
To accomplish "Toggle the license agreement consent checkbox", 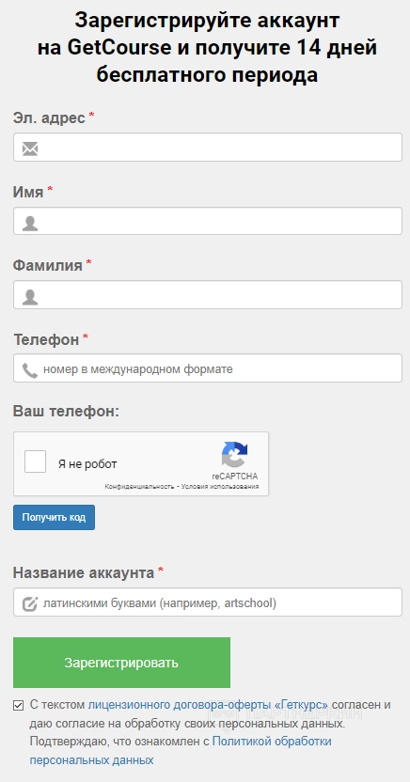I will pyautogui.click(x=19, y=705).
